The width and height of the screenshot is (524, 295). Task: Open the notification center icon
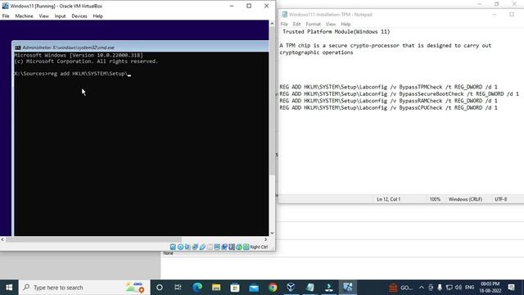point(511,288)
